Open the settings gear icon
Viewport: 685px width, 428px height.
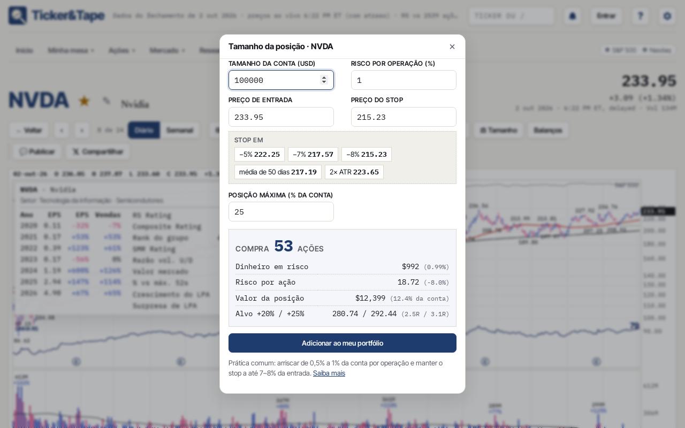click(x=667, y=16)
